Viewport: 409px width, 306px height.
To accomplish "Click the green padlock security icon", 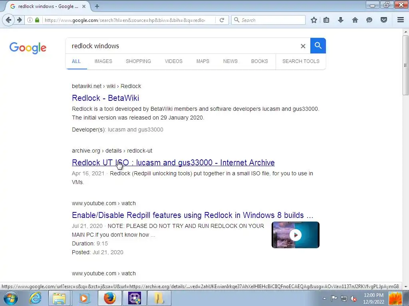I will (x=37, y=20).
